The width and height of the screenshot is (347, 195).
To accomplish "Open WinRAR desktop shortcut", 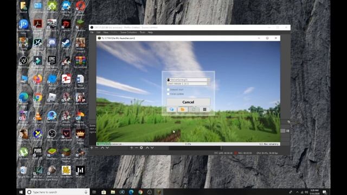I will (80, 62).
